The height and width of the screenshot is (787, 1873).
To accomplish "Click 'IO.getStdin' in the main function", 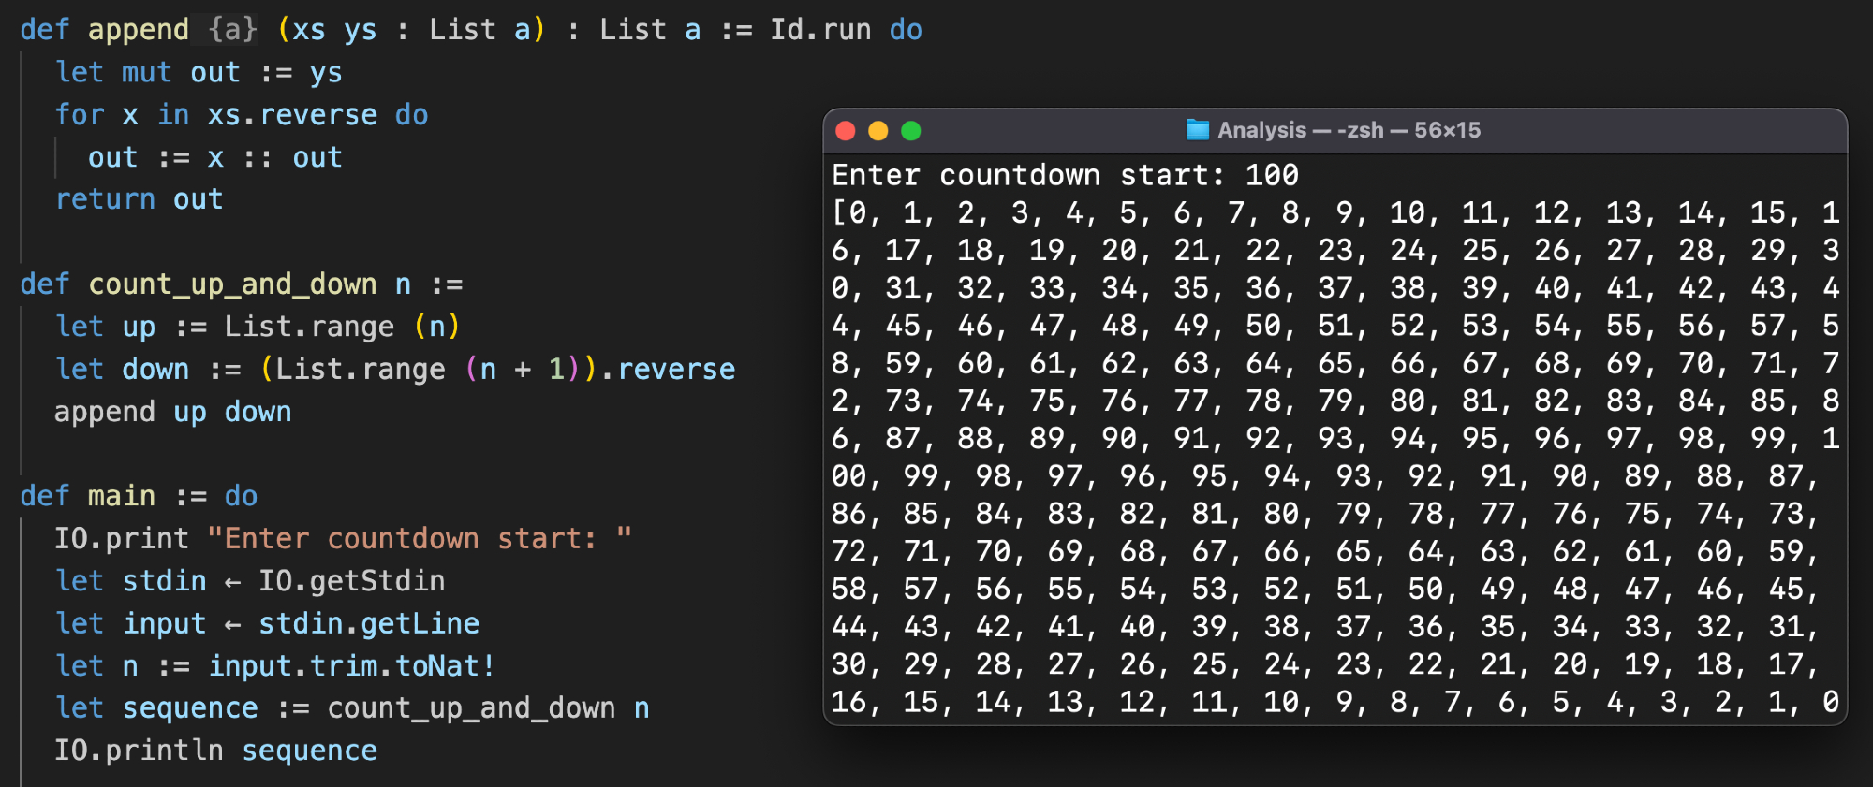I will (351, 581).
